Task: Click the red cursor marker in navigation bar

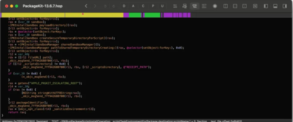Action: coord(83,14)
